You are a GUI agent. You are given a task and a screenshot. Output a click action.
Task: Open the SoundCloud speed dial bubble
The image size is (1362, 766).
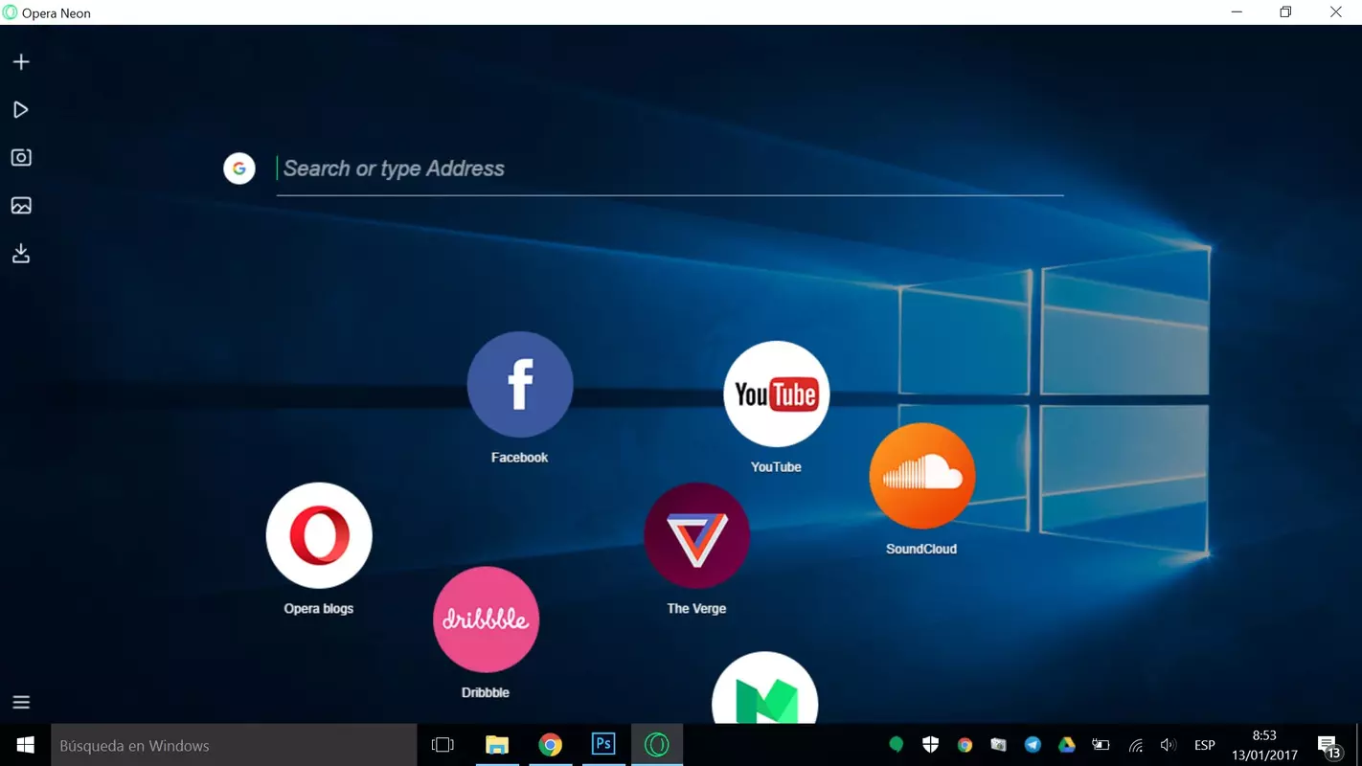[922, 476]
